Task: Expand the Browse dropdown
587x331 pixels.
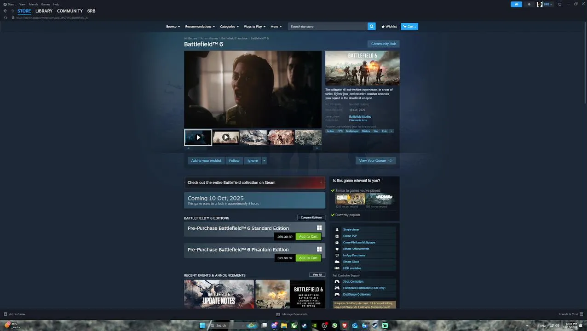Action: point(173,26)
